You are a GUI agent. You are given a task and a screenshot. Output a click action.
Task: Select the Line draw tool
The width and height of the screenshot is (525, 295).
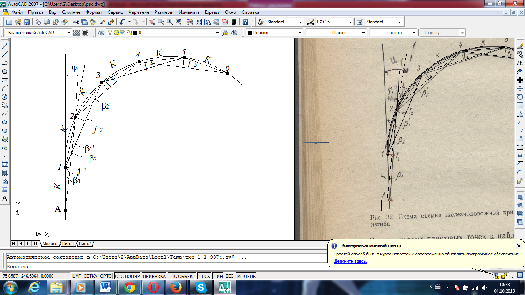5,46
